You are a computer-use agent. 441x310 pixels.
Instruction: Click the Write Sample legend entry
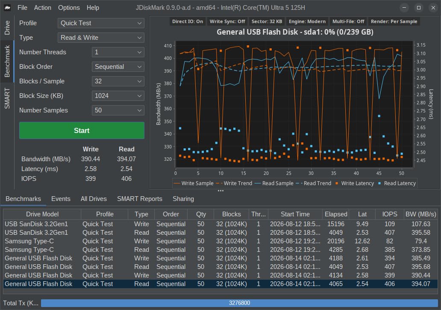[194, 183]
